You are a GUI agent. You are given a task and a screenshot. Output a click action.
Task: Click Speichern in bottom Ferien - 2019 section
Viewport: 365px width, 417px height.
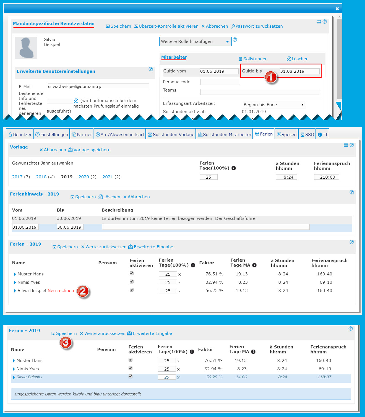[64, 333]
